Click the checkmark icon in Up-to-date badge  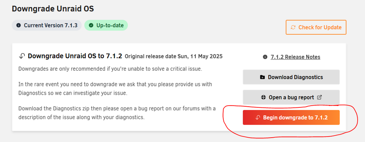pos(91,25)
